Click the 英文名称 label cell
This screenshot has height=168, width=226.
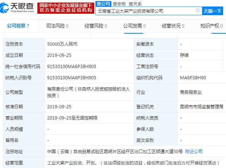pos(156,140)
